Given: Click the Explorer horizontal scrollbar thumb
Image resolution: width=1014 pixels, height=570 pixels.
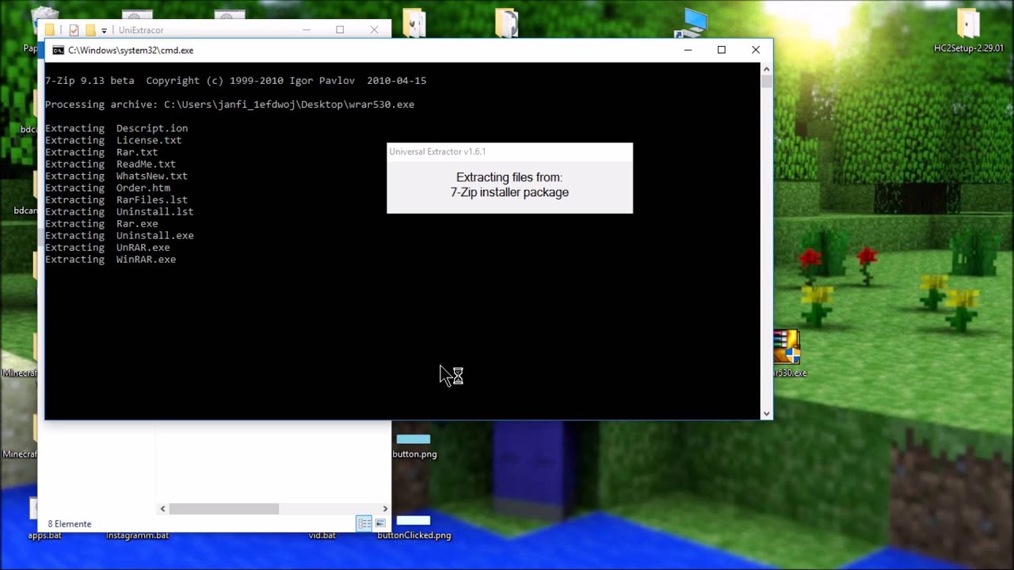Looking at the screenshot, I should point(224,509).
